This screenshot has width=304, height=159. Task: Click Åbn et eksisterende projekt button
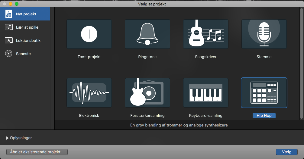(37, 152)
